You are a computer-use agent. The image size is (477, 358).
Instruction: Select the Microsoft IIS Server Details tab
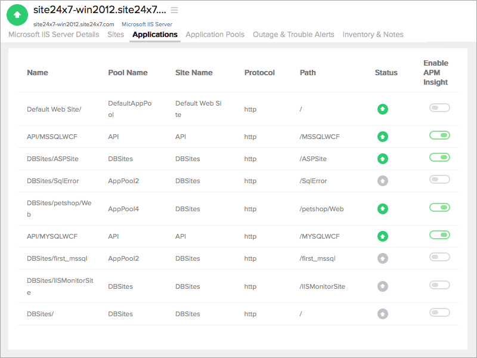(x=53, y=35)
